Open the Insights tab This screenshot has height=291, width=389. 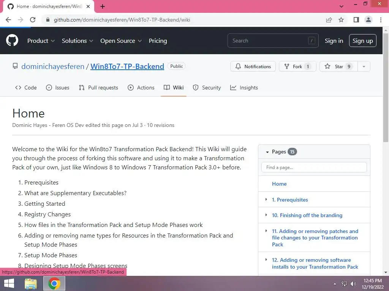tap(244, 88)
